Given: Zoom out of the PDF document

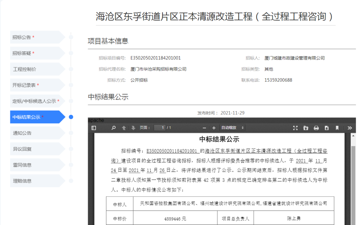Looking at the screenshot, I should [204, 128].
